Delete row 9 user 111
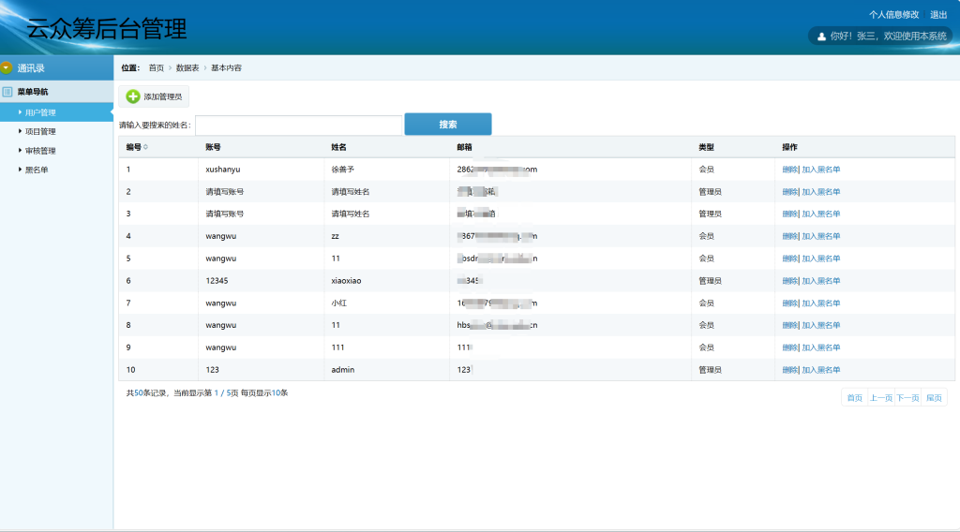The image size is (960, 532). tap(789, 347)
